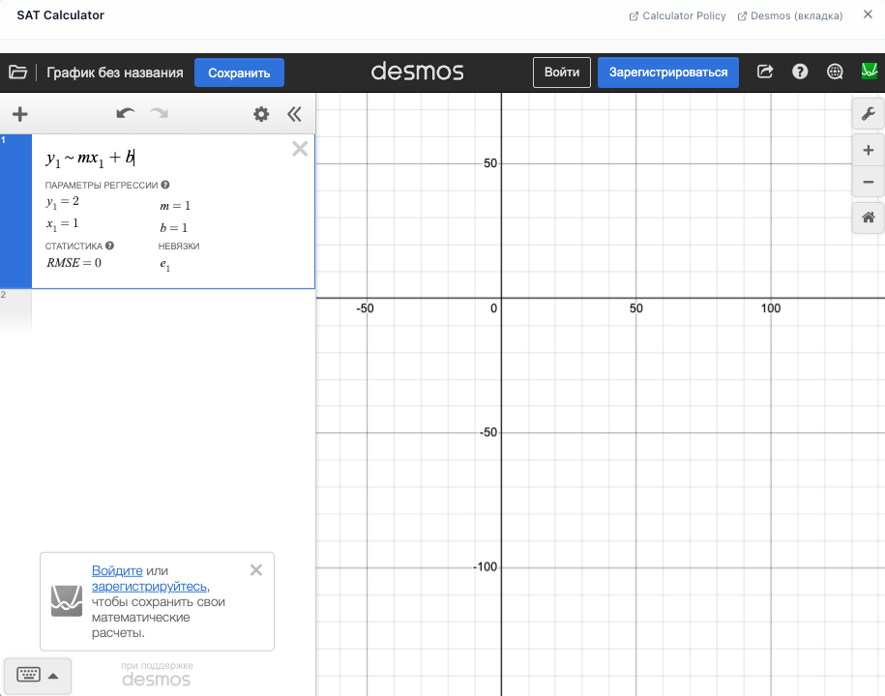Collapse the expression list panel

point(295,113)
